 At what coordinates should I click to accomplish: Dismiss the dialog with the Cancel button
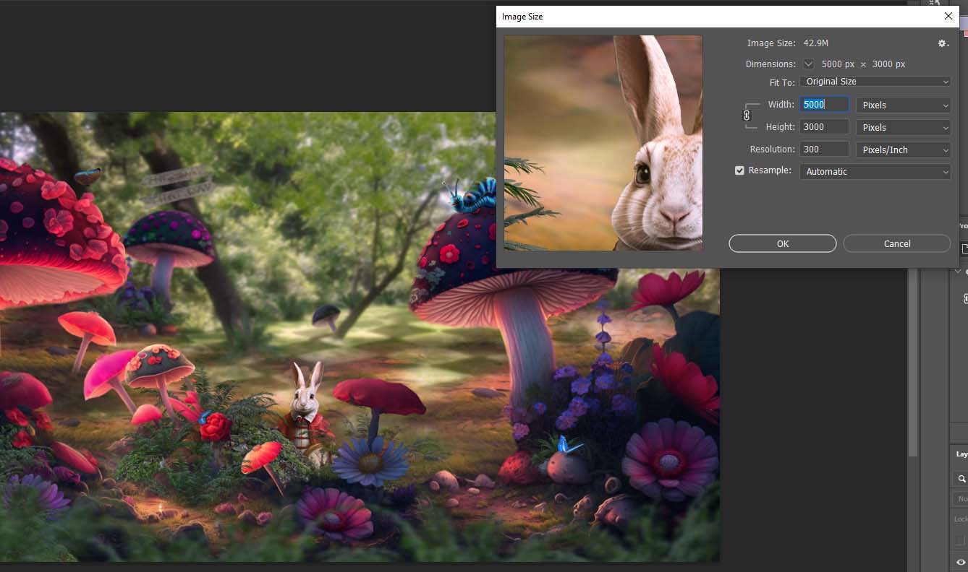(x=897, y=243)
